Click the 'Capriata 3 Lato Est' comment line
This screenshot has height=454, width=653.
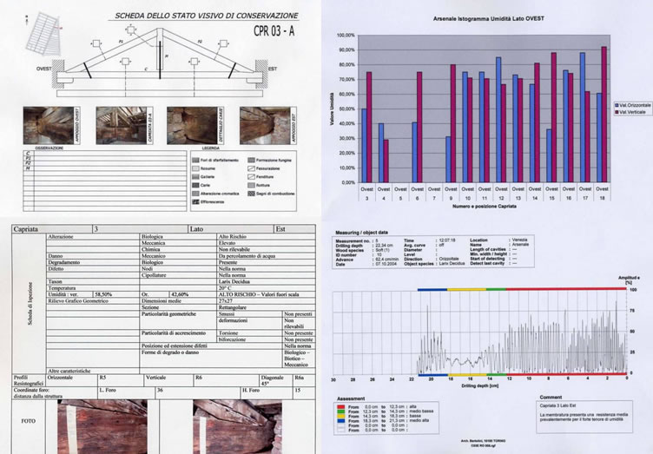click(x=557, y=405)
